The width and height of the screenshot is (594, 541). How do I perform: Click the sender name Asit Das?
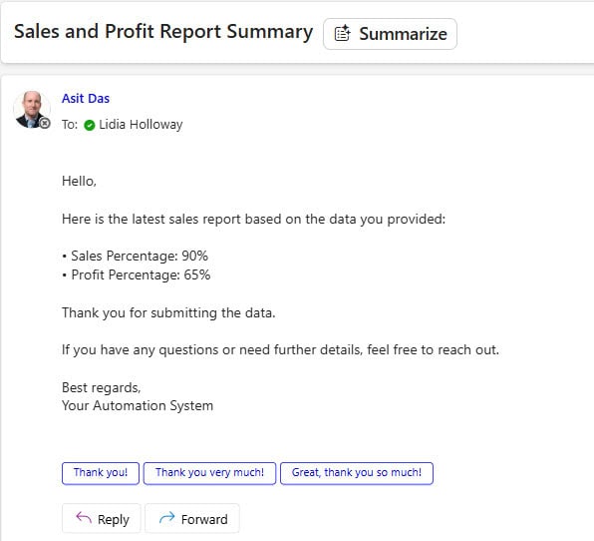click(86, 98)
